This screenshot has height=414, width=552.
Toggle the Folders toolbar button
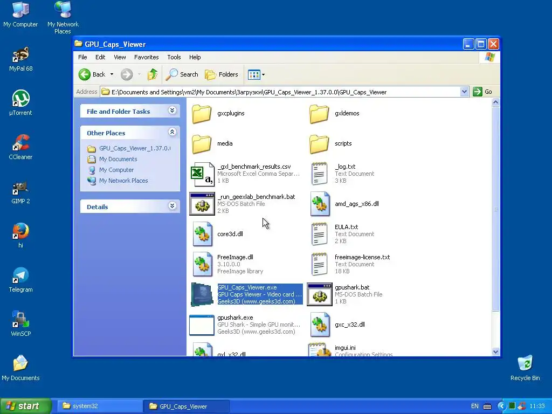tap(222, 74)
